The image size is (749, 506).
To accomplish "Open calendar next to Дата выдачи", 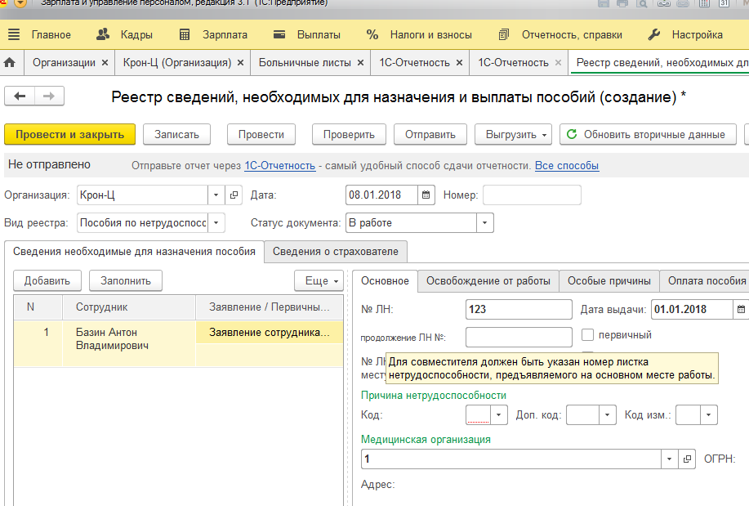I will coord(741,310).
